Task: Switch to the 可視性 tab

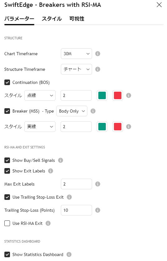Action: tap(77, 19)
